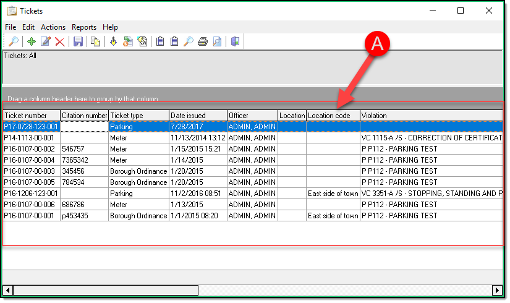Select ticket row P16-1206-123-001
This screenshot has width=510, height=303.
31,194
